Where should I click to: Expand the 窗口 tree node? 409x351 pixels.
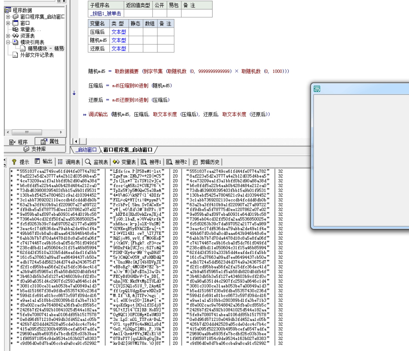8,23
